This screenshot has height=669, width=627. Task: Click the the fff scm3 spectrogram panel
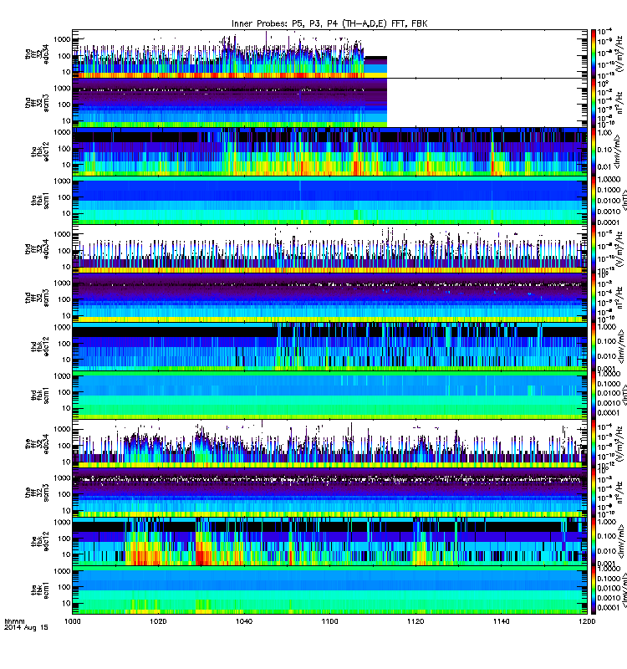[x=329, y=493]
